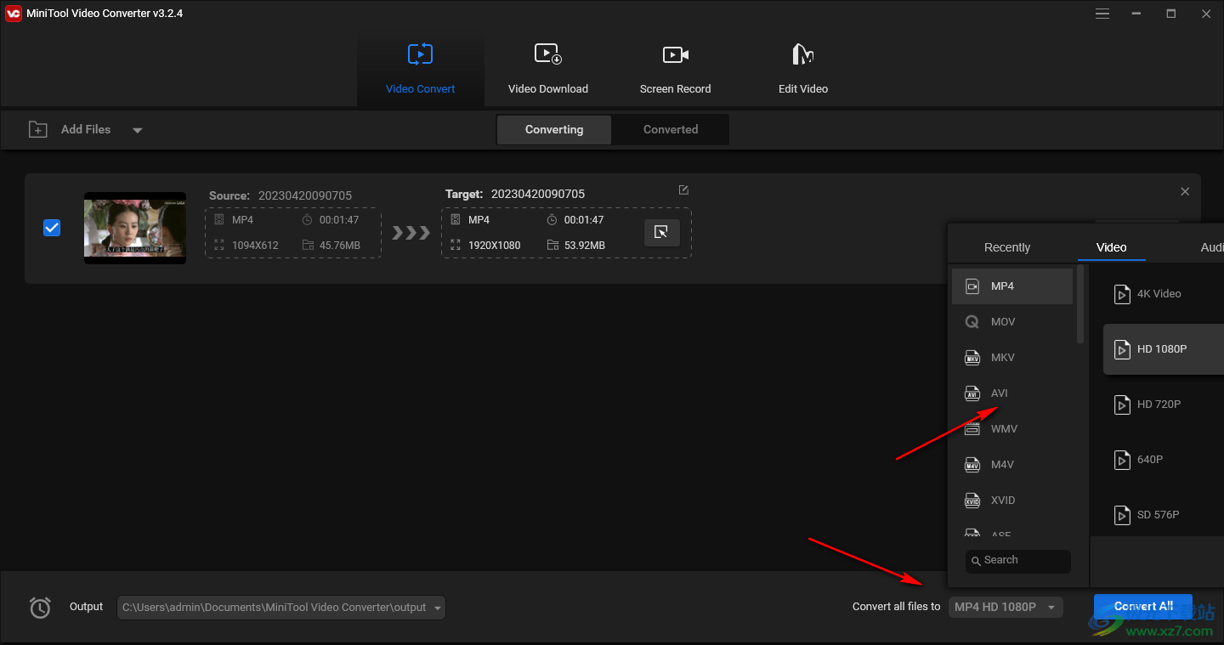Select MP4 format in list

tap(1012, 286)
